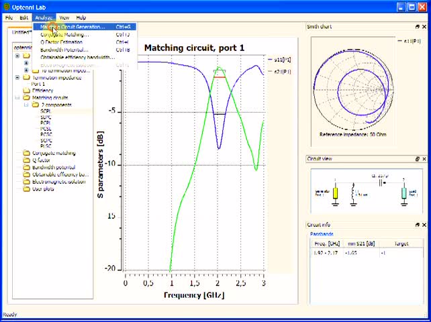Select the PCSL matching circuit
This screenshot has width=431, height=322.
46,129
